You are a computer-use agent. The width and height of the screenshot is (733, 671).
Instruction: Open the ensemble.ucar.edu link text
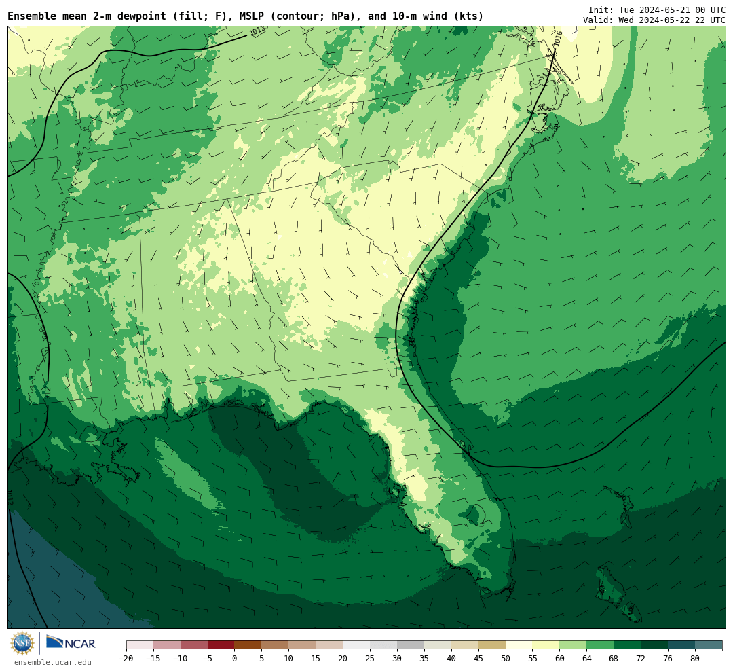point(53,662)
